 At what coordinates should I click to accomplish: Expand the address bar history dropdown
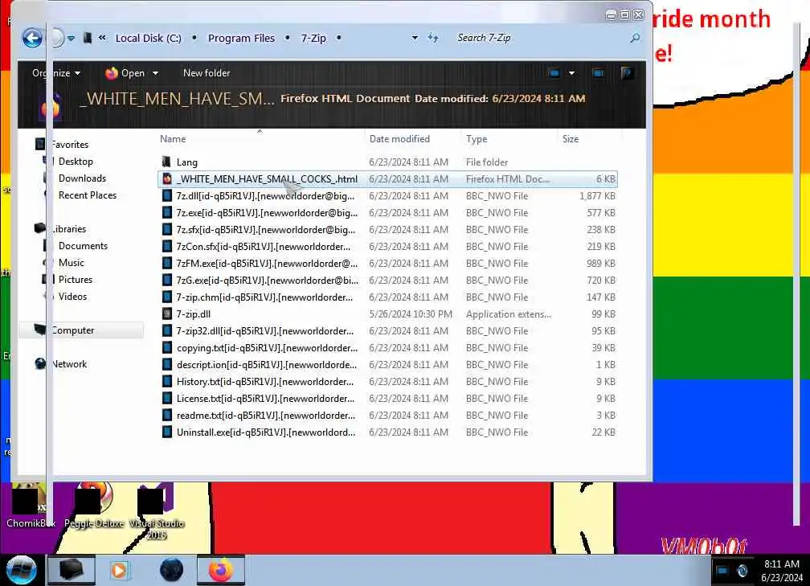415,38
